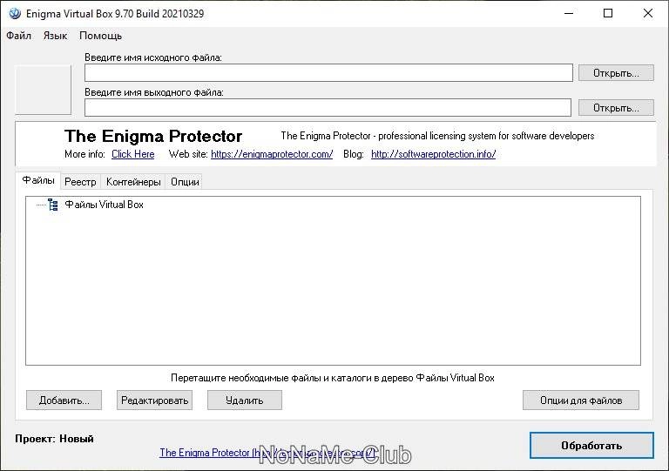Click the Удалить button
The height and width of the screenshot is (471, 669).
pyautogui.click(x=245, y=400)
